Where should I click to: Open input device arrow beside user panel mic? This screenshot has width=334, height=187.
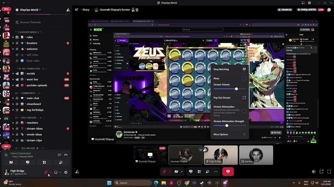coord(50,172)
